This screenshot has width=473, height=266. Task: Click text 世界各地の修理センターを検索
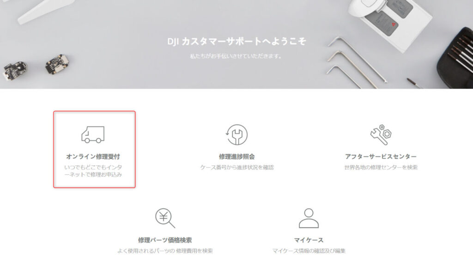point(381,167)
